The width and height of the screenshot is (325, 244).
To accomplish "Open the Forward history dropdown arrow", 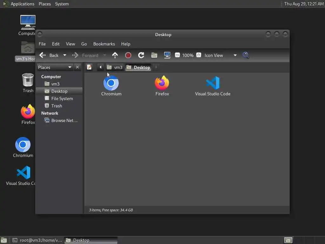I will click(105, 55).
